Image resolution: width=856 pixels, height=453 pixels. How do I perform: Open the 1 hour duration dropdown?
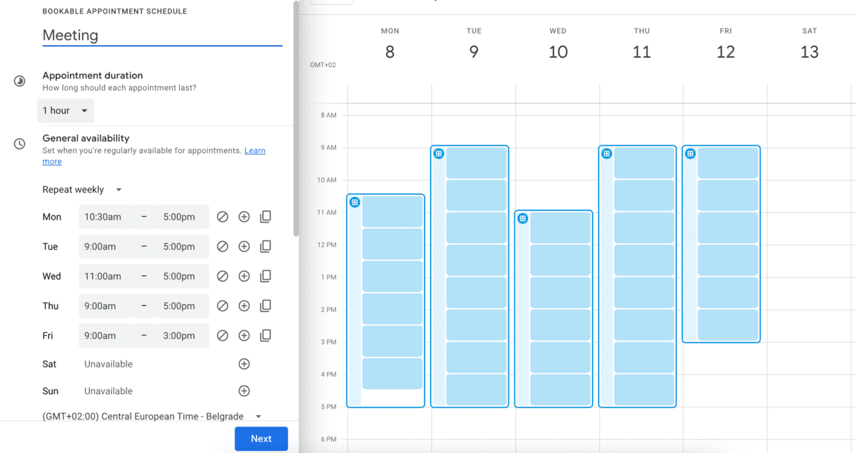[65, 111]
